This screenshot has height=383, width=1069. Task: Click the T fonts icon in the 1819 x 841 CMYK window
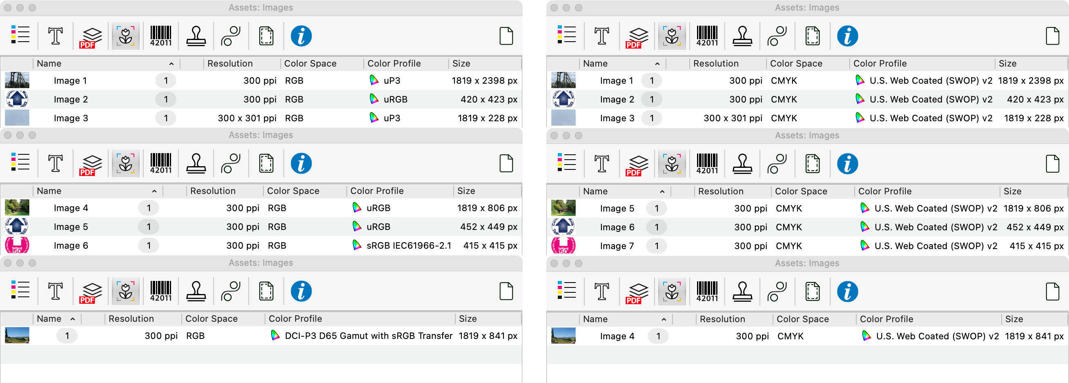tap(601, 292)
